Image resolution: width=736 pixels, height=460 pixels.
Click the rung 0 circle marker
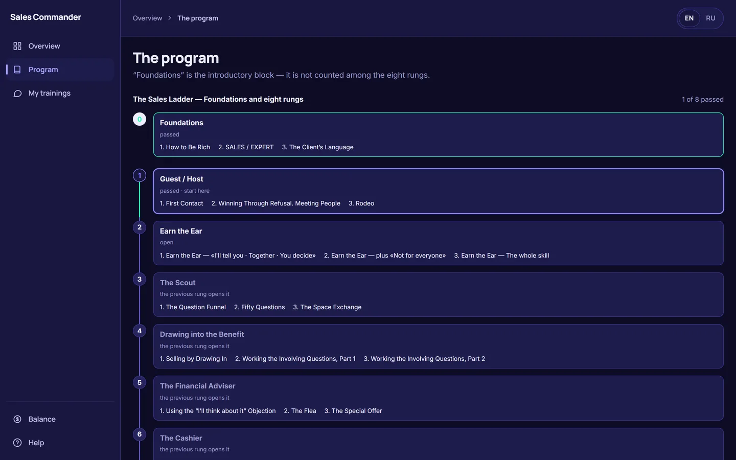tap(140, 119)
